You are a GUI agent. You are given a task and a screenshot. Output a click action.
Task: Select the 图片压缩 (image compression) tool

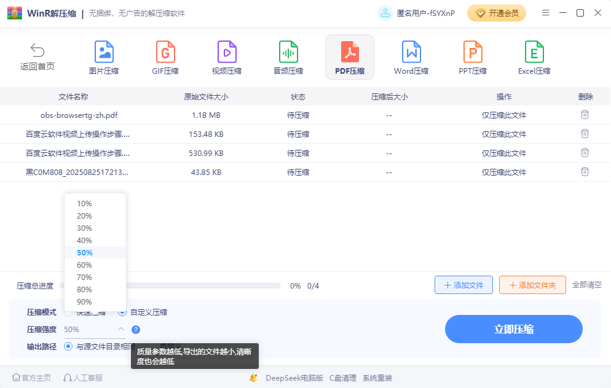[104, 56]
